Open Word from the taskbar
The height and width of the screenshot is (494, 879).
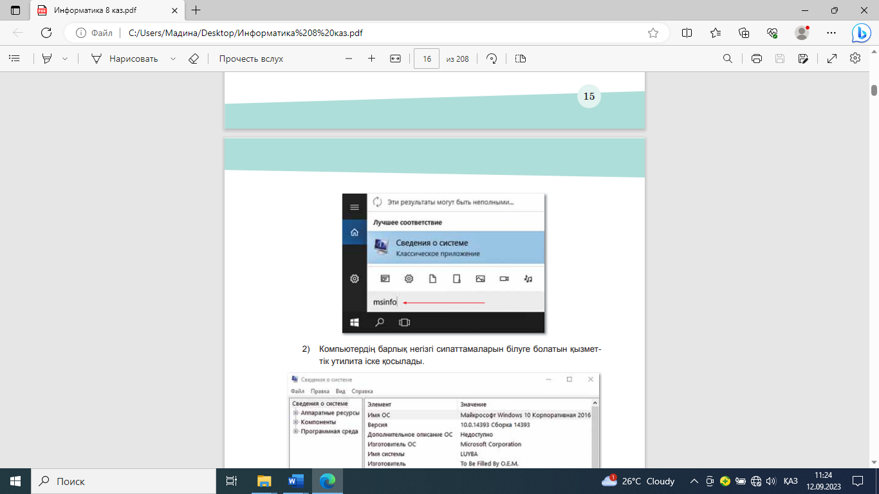click(296, 481)
